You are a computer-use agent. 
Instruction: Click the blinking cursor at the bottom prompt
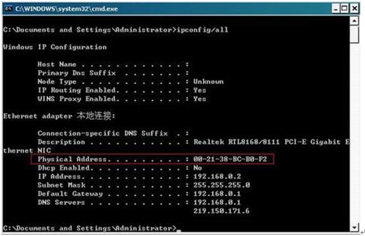point(179,230)
